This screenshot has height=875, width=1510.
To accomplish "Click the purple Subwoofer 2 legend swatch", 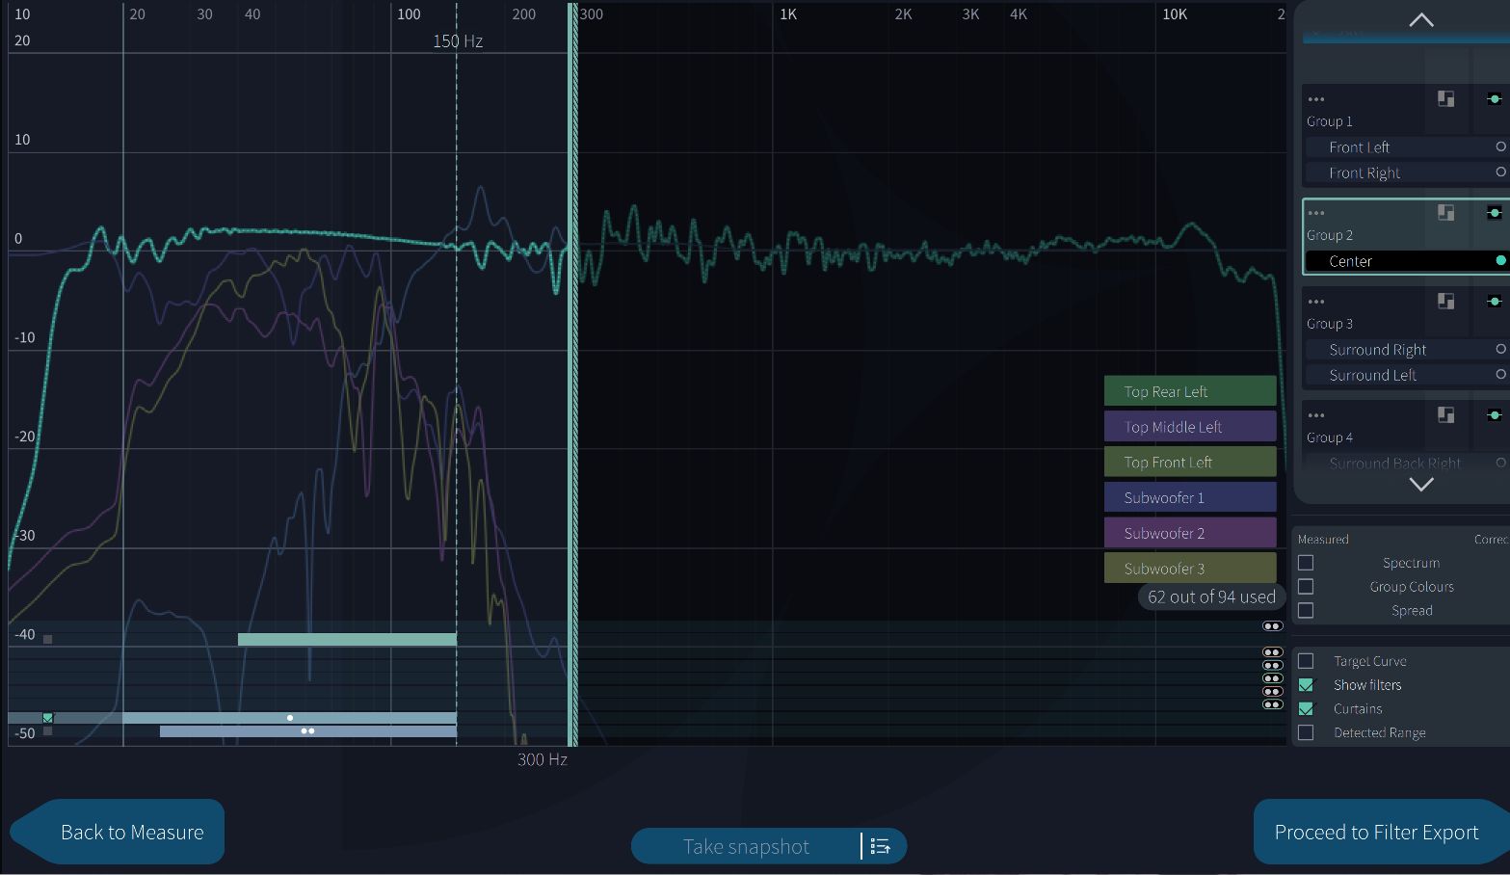I will click(1190, 533).
